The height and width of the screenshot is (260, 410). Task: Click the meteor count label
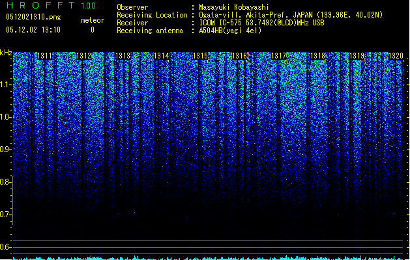93,20
